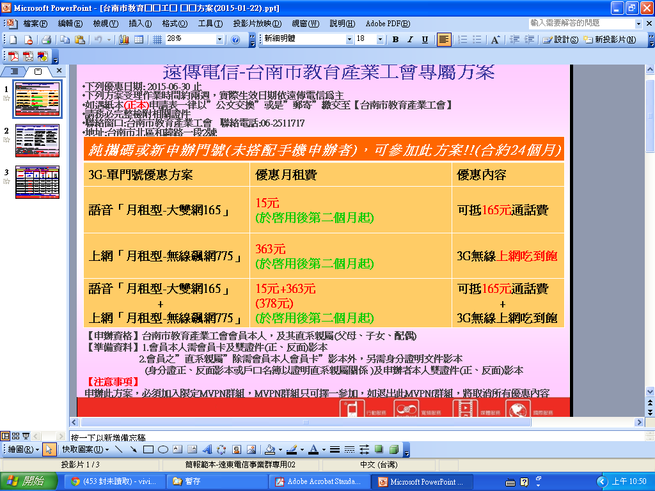655x491 pixels.
Task: Create a new blank presentation
Action: [x=13, y=40]
